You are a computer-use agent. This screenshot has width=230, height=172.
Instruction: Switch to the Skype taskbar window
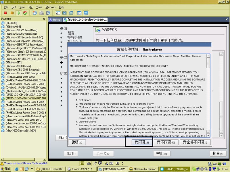pos(175,169)
